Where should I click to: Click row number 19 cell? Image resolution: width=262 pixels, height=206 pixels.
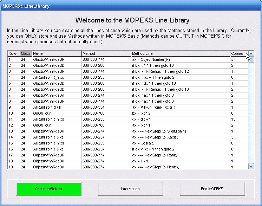tap(14, 167)
